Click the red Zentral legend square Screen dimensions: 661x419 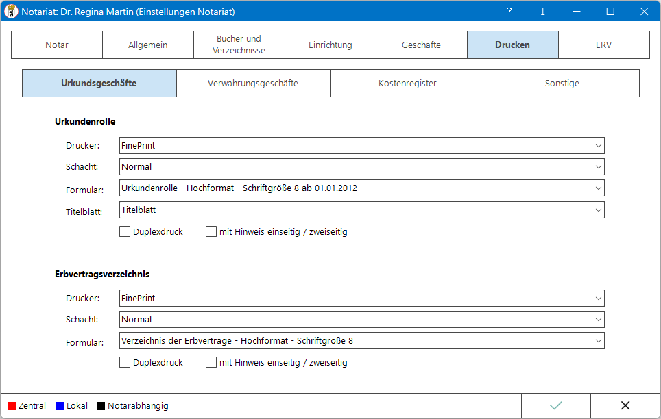12,406
